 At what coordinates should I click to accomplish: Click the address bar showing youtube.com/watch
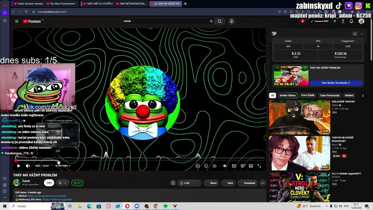52,12
